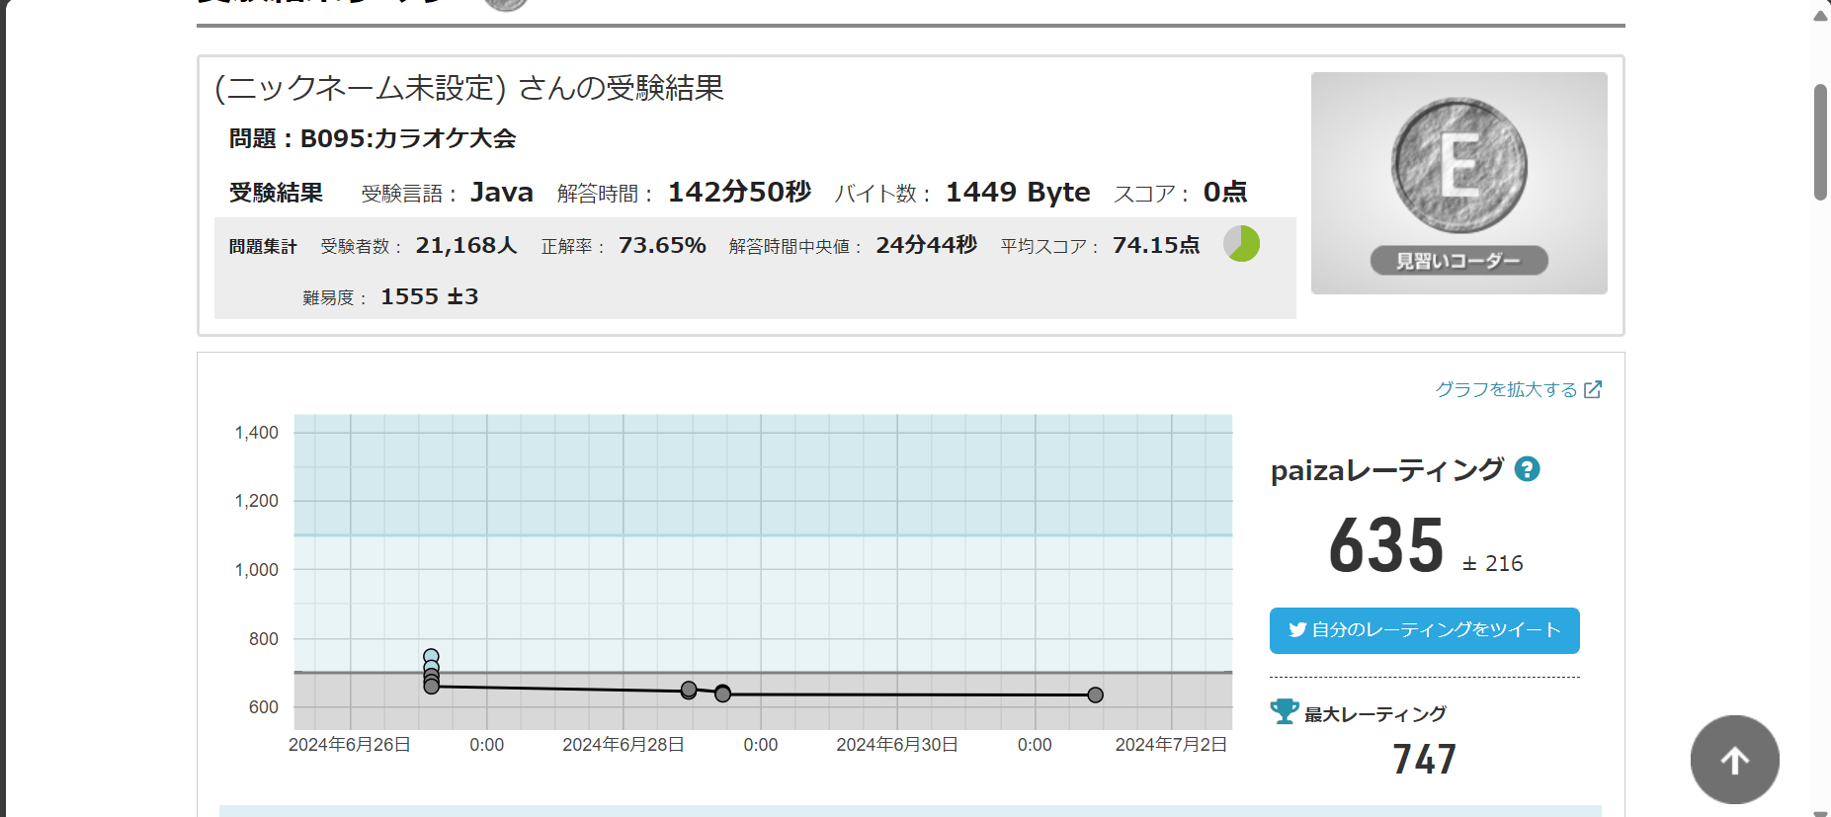The image size is (1831, 817).
Task: Click the vertical scrollbar thumb
Action: pos(1820,143)
